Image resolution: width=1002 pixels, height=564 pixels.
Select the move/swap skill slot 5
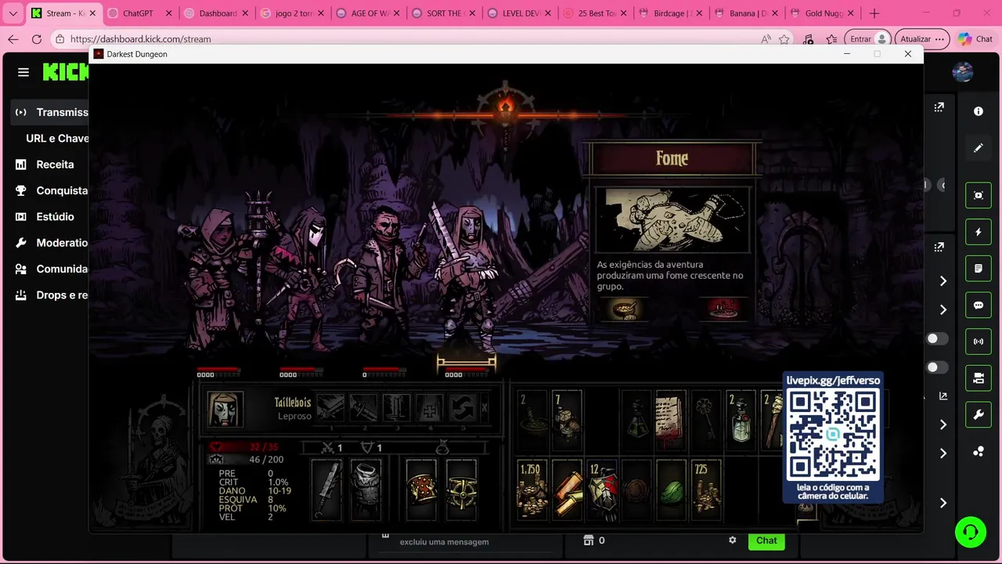coord(462,407)
